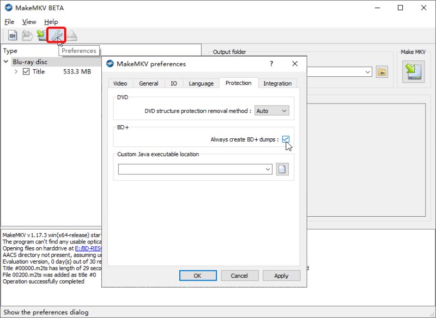Switch to the Video tab
Screen dimensions: 436x318
click(x=120, y=83)
